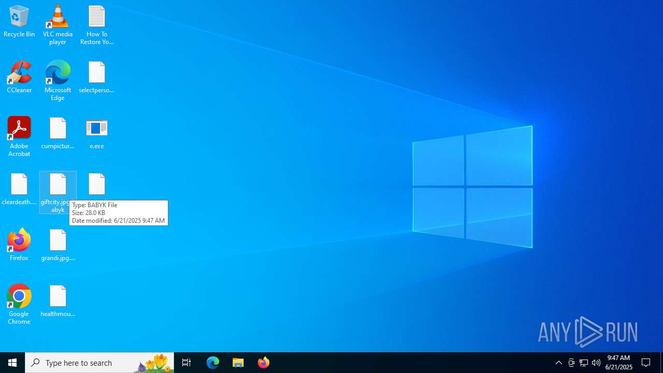Select the giftcity.jpg.babyk file icon

[57, 193]
